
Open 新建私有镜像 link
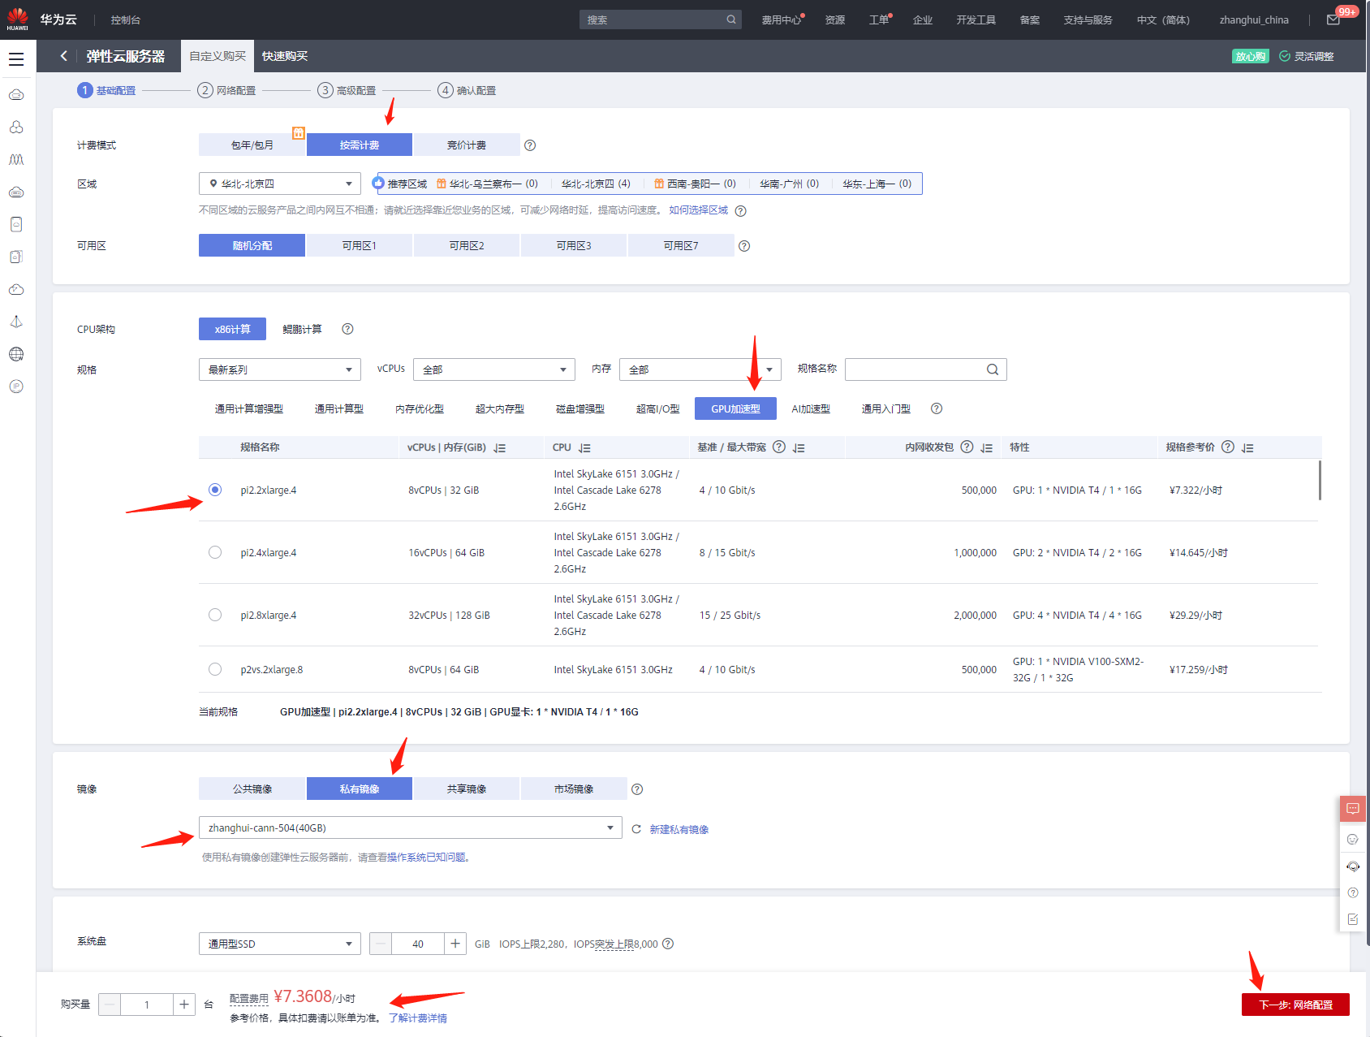679,829
